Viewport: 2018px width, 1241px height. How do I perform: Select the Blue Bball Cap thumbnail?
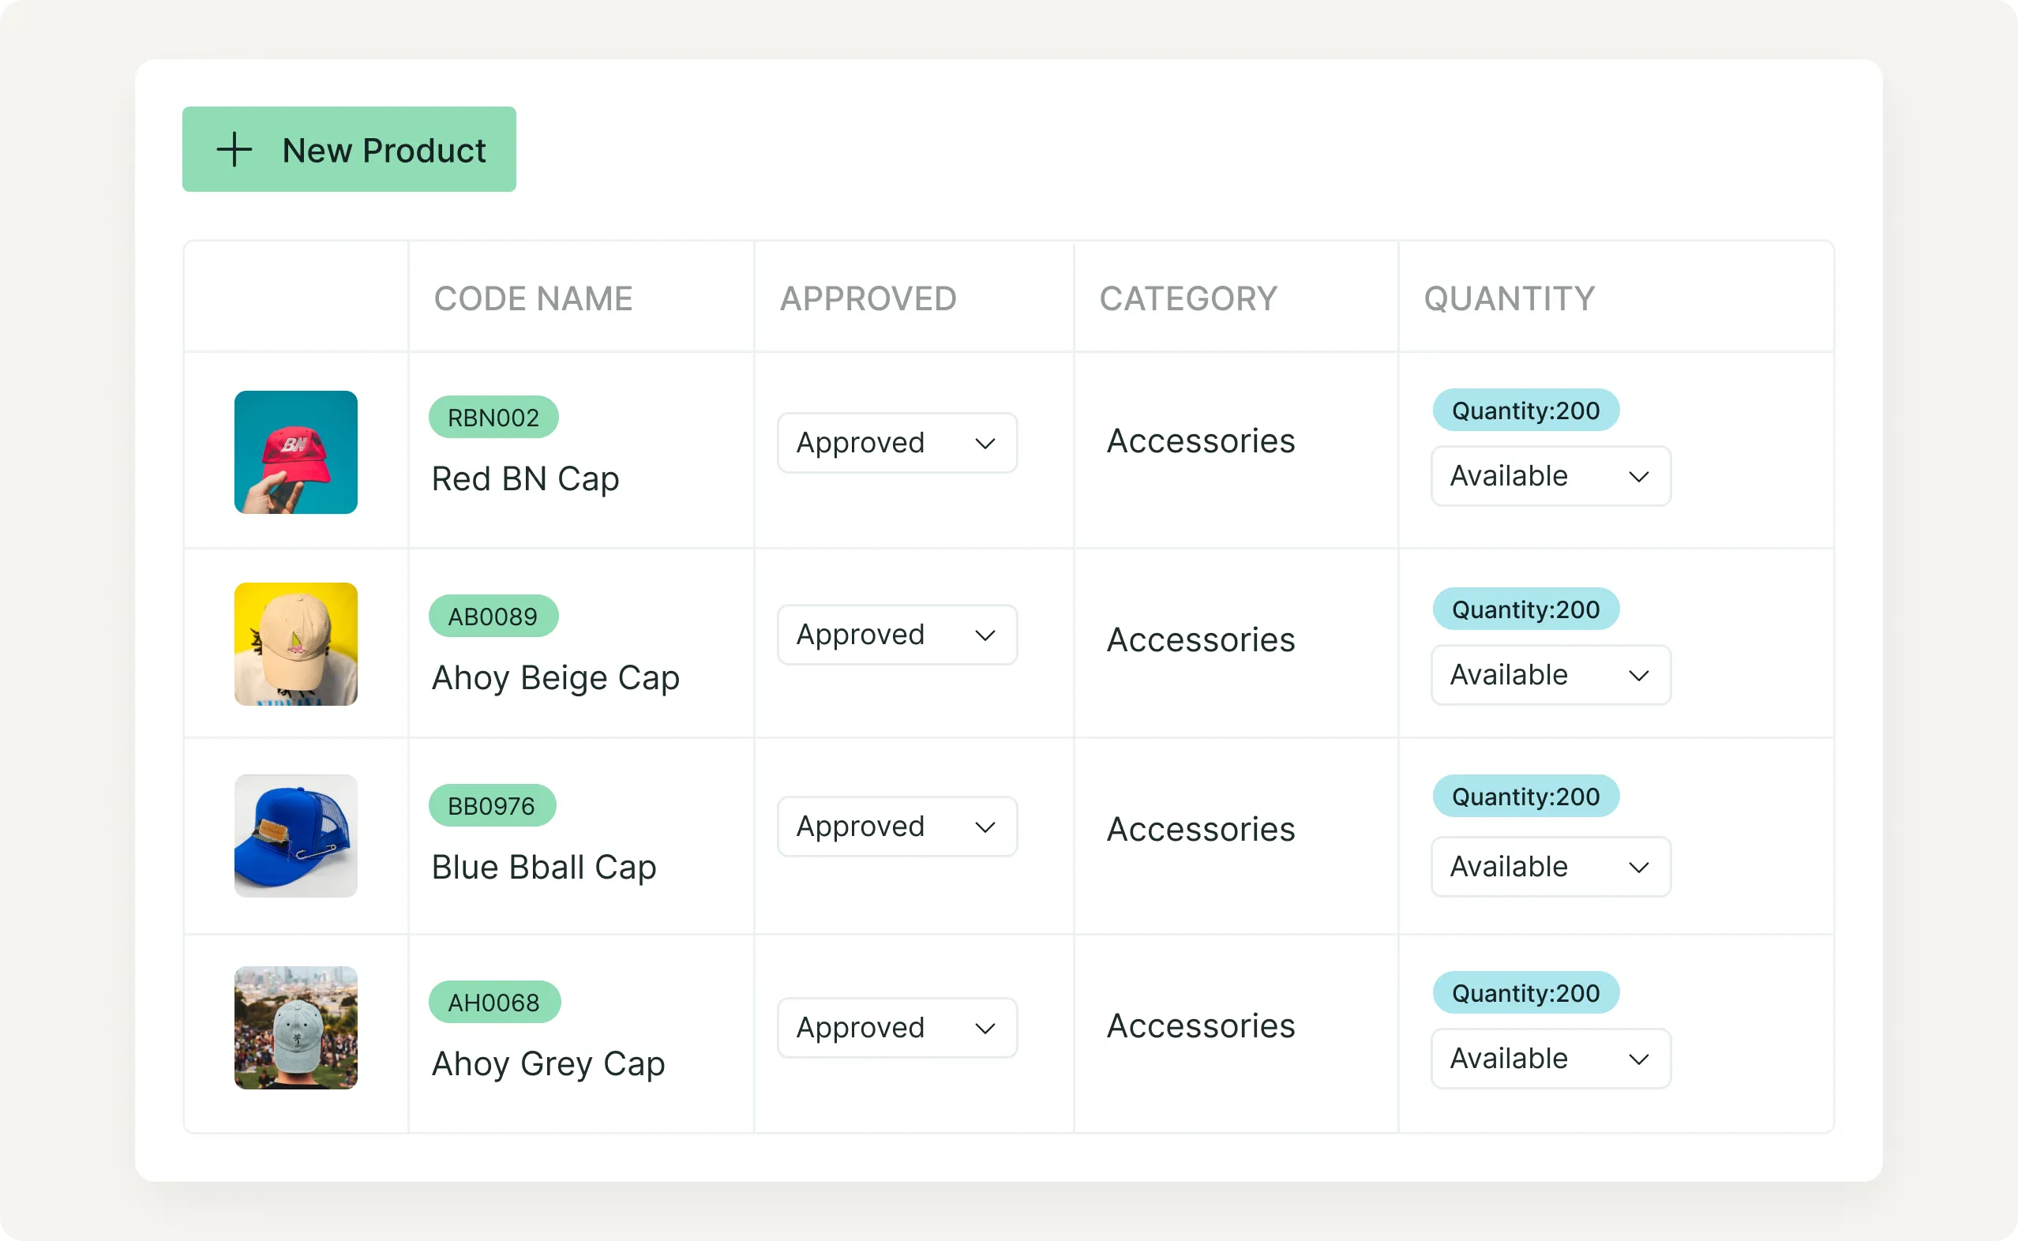(x=295, y=835)
